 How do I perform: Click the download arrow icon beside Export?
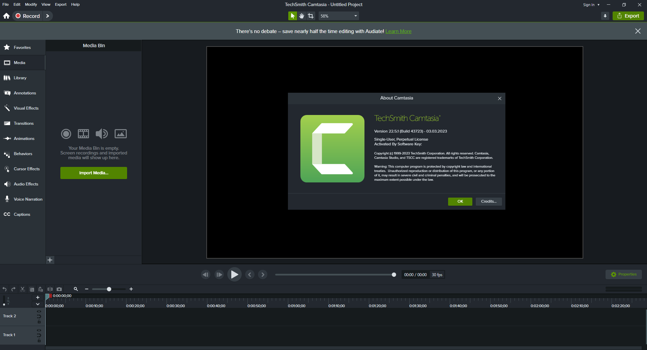click(605, 16)
